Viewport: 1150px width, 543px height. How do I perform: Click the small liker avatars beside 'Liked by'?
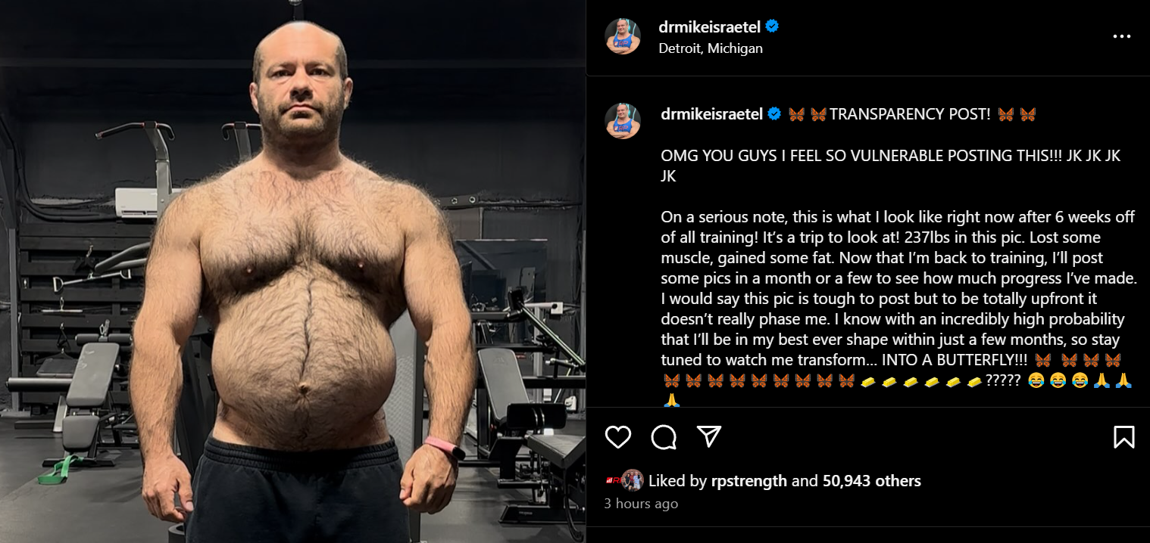point(624,480)
